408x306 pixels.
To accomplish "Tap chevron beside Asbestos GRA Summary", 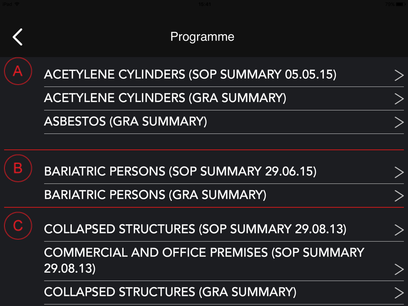I will (x=399, y=122).
